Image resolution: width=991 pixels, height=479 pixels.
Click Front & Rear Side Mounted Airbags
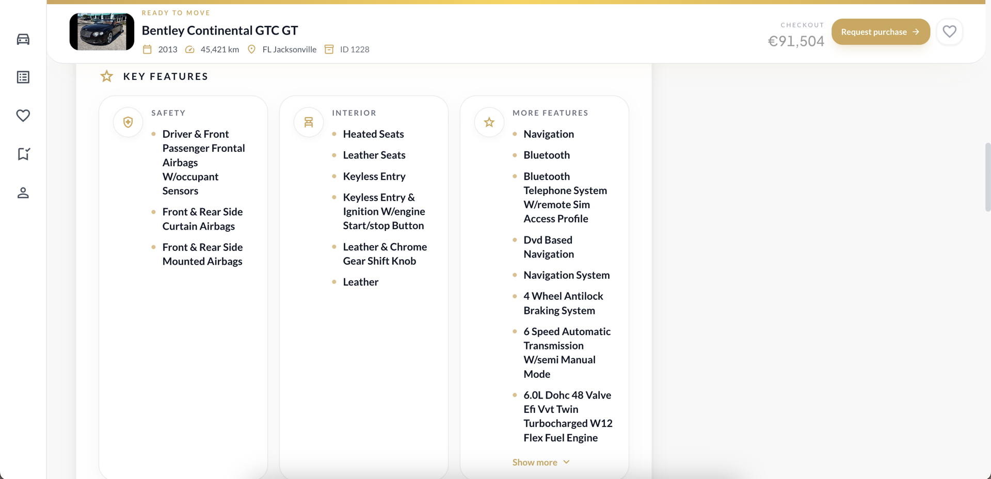pyautogui.click(x=202, y=254)
